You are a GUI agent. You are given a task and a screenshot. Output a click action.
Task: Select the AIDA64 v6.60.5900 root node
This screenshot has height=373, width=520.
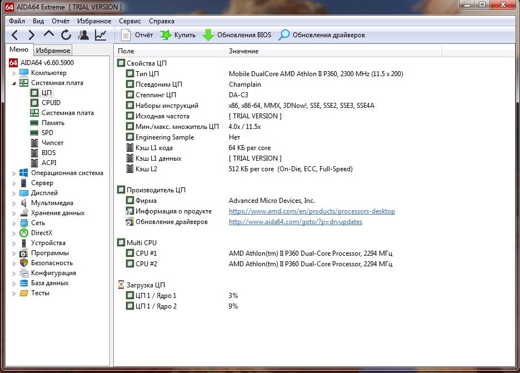coord(41,62)
